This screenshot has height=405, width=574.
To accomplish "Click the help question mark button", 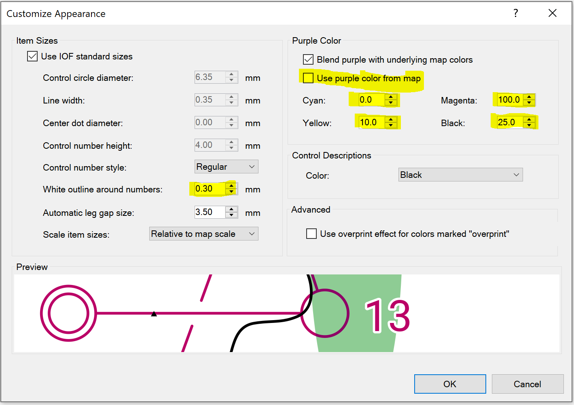I will click(516, 13).
